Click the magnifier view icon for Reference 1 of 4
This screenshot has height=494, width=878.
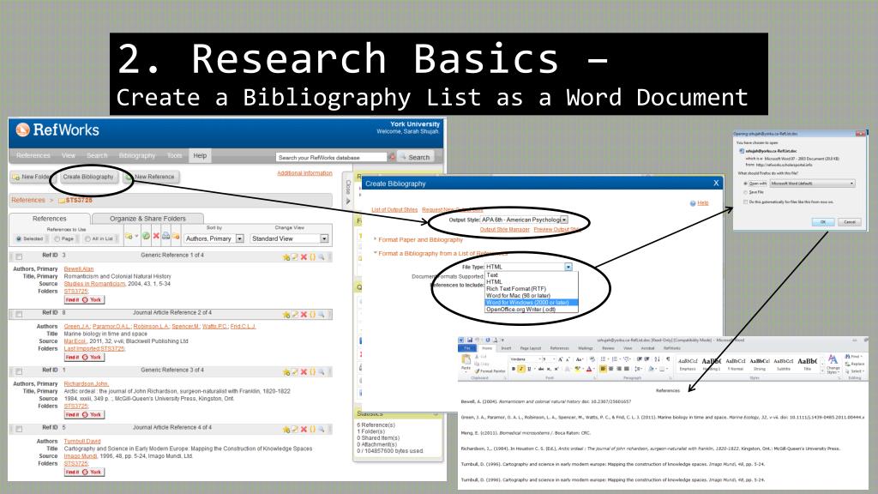tap(322, 257)
